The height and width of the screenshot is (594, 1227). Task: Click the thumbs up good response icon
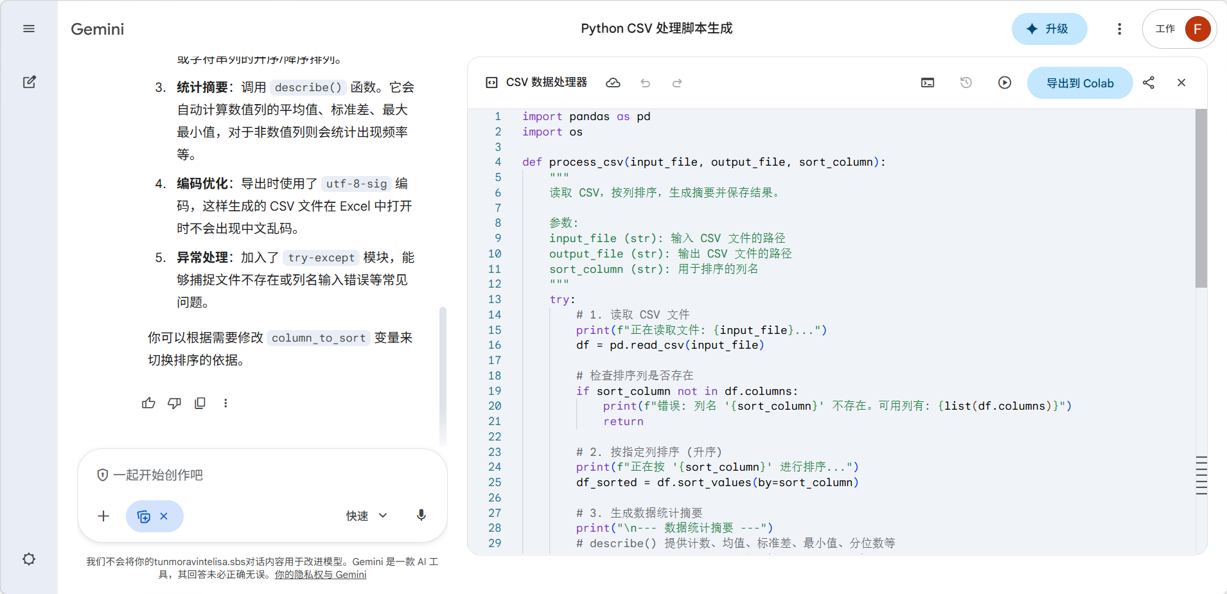(148, 403)
